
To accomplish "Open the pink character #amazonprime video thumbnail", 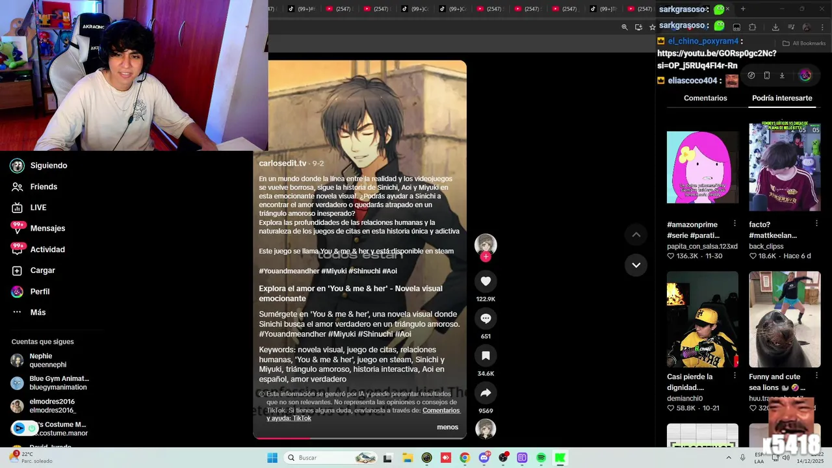I will [x=703, y=167].
